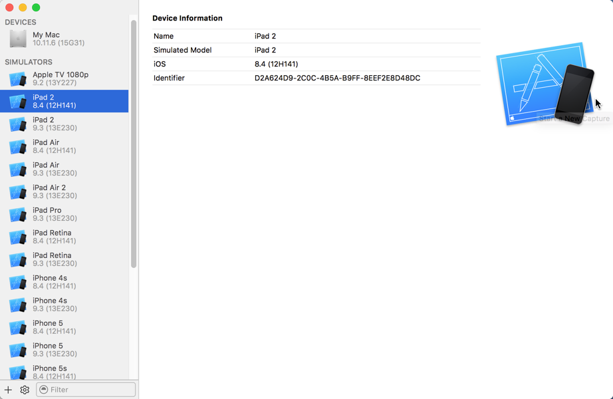Minimize the window with yellow button
This screenshot has height=399, width=613.
pyautogui.click(x=23, y=7)
